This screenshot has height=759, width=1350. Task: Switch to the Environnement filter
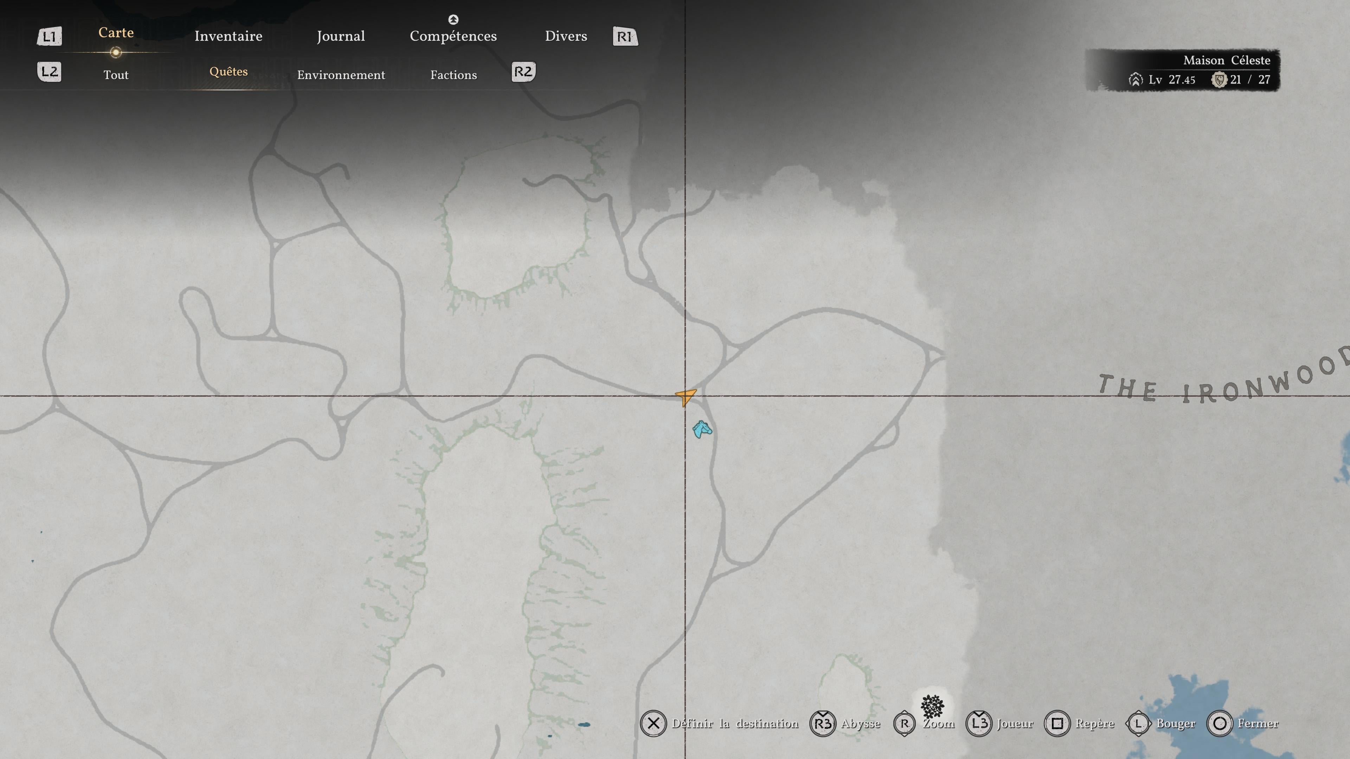pos(341,75)
